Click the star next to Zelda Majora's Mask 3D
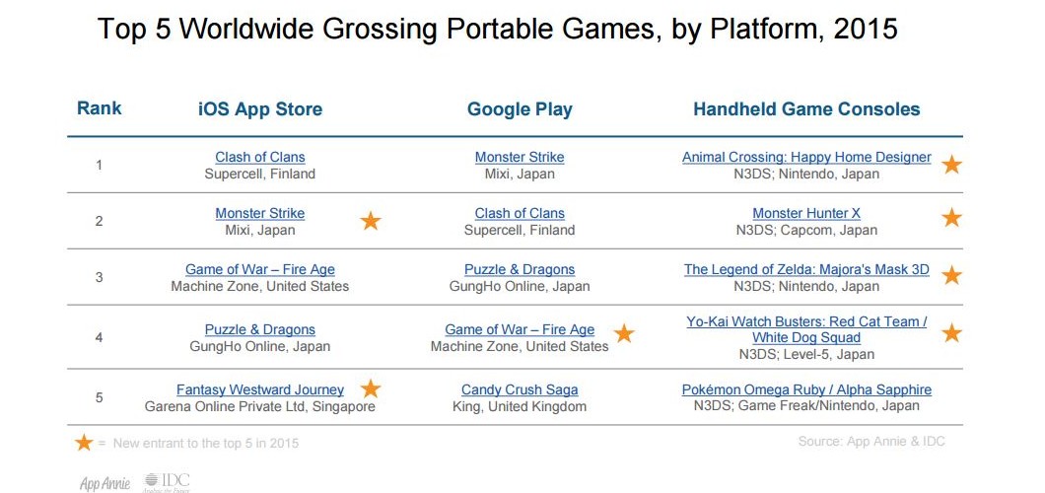Image resolution: width=1045 pixels, height=493 pixels. click(x=951, y=274)
